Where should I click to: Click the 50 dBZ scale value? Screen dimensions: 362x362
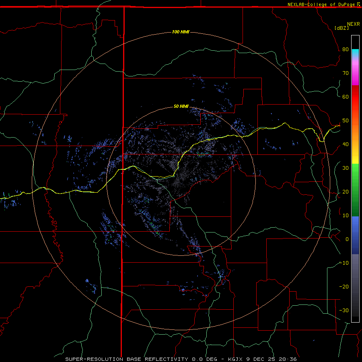pos(346,121)
